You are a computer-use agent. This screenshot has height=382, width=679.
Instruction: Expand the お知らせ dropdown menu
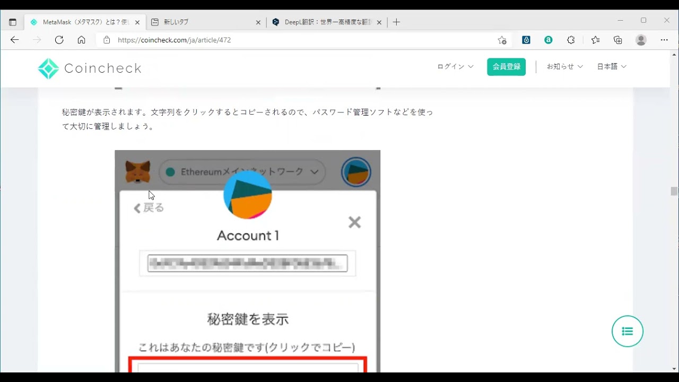(x=564, y=67)
